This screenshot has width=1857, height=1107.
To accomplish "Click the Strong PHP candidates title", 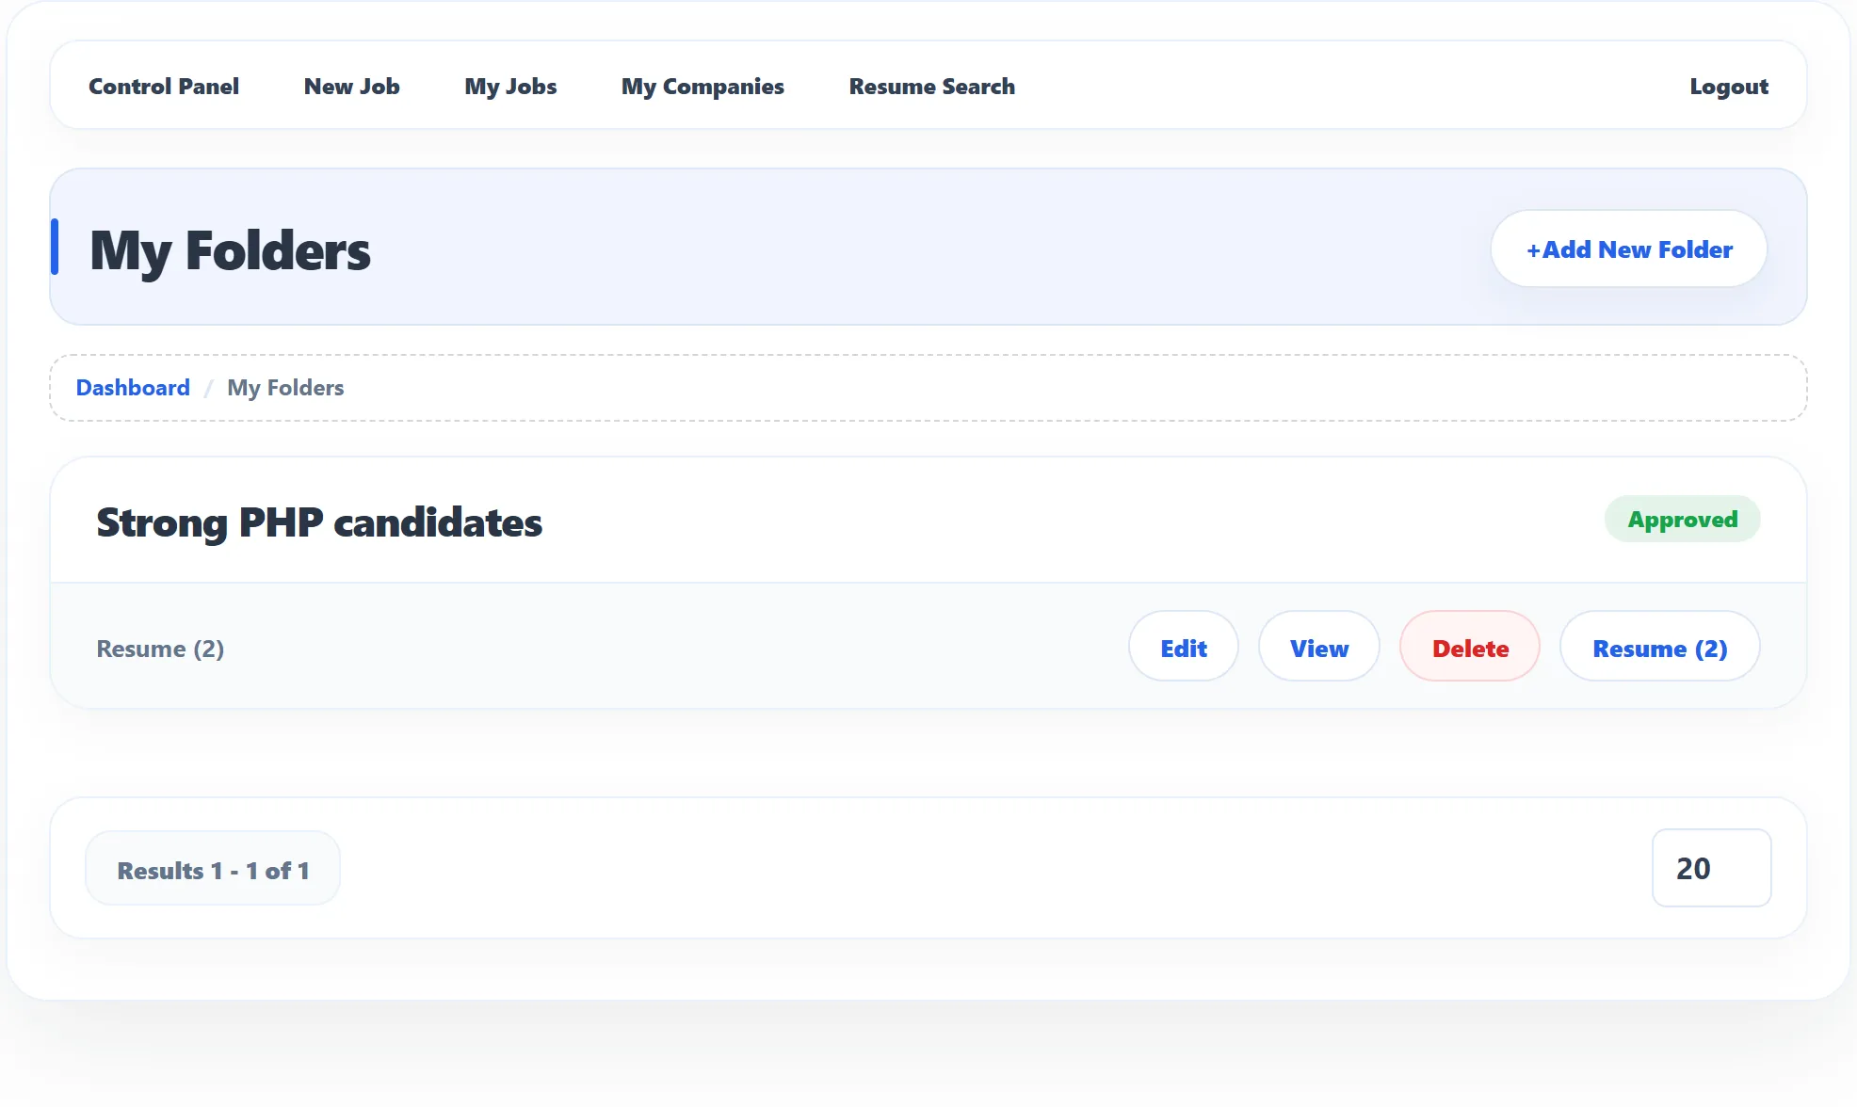I will [x=319, y=521].
